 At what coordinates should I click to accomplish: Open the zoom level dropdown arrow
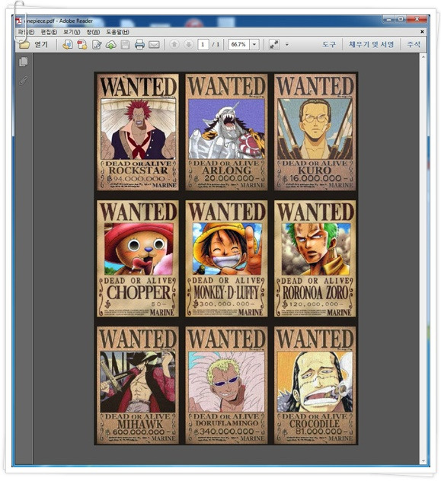(254, 44)
